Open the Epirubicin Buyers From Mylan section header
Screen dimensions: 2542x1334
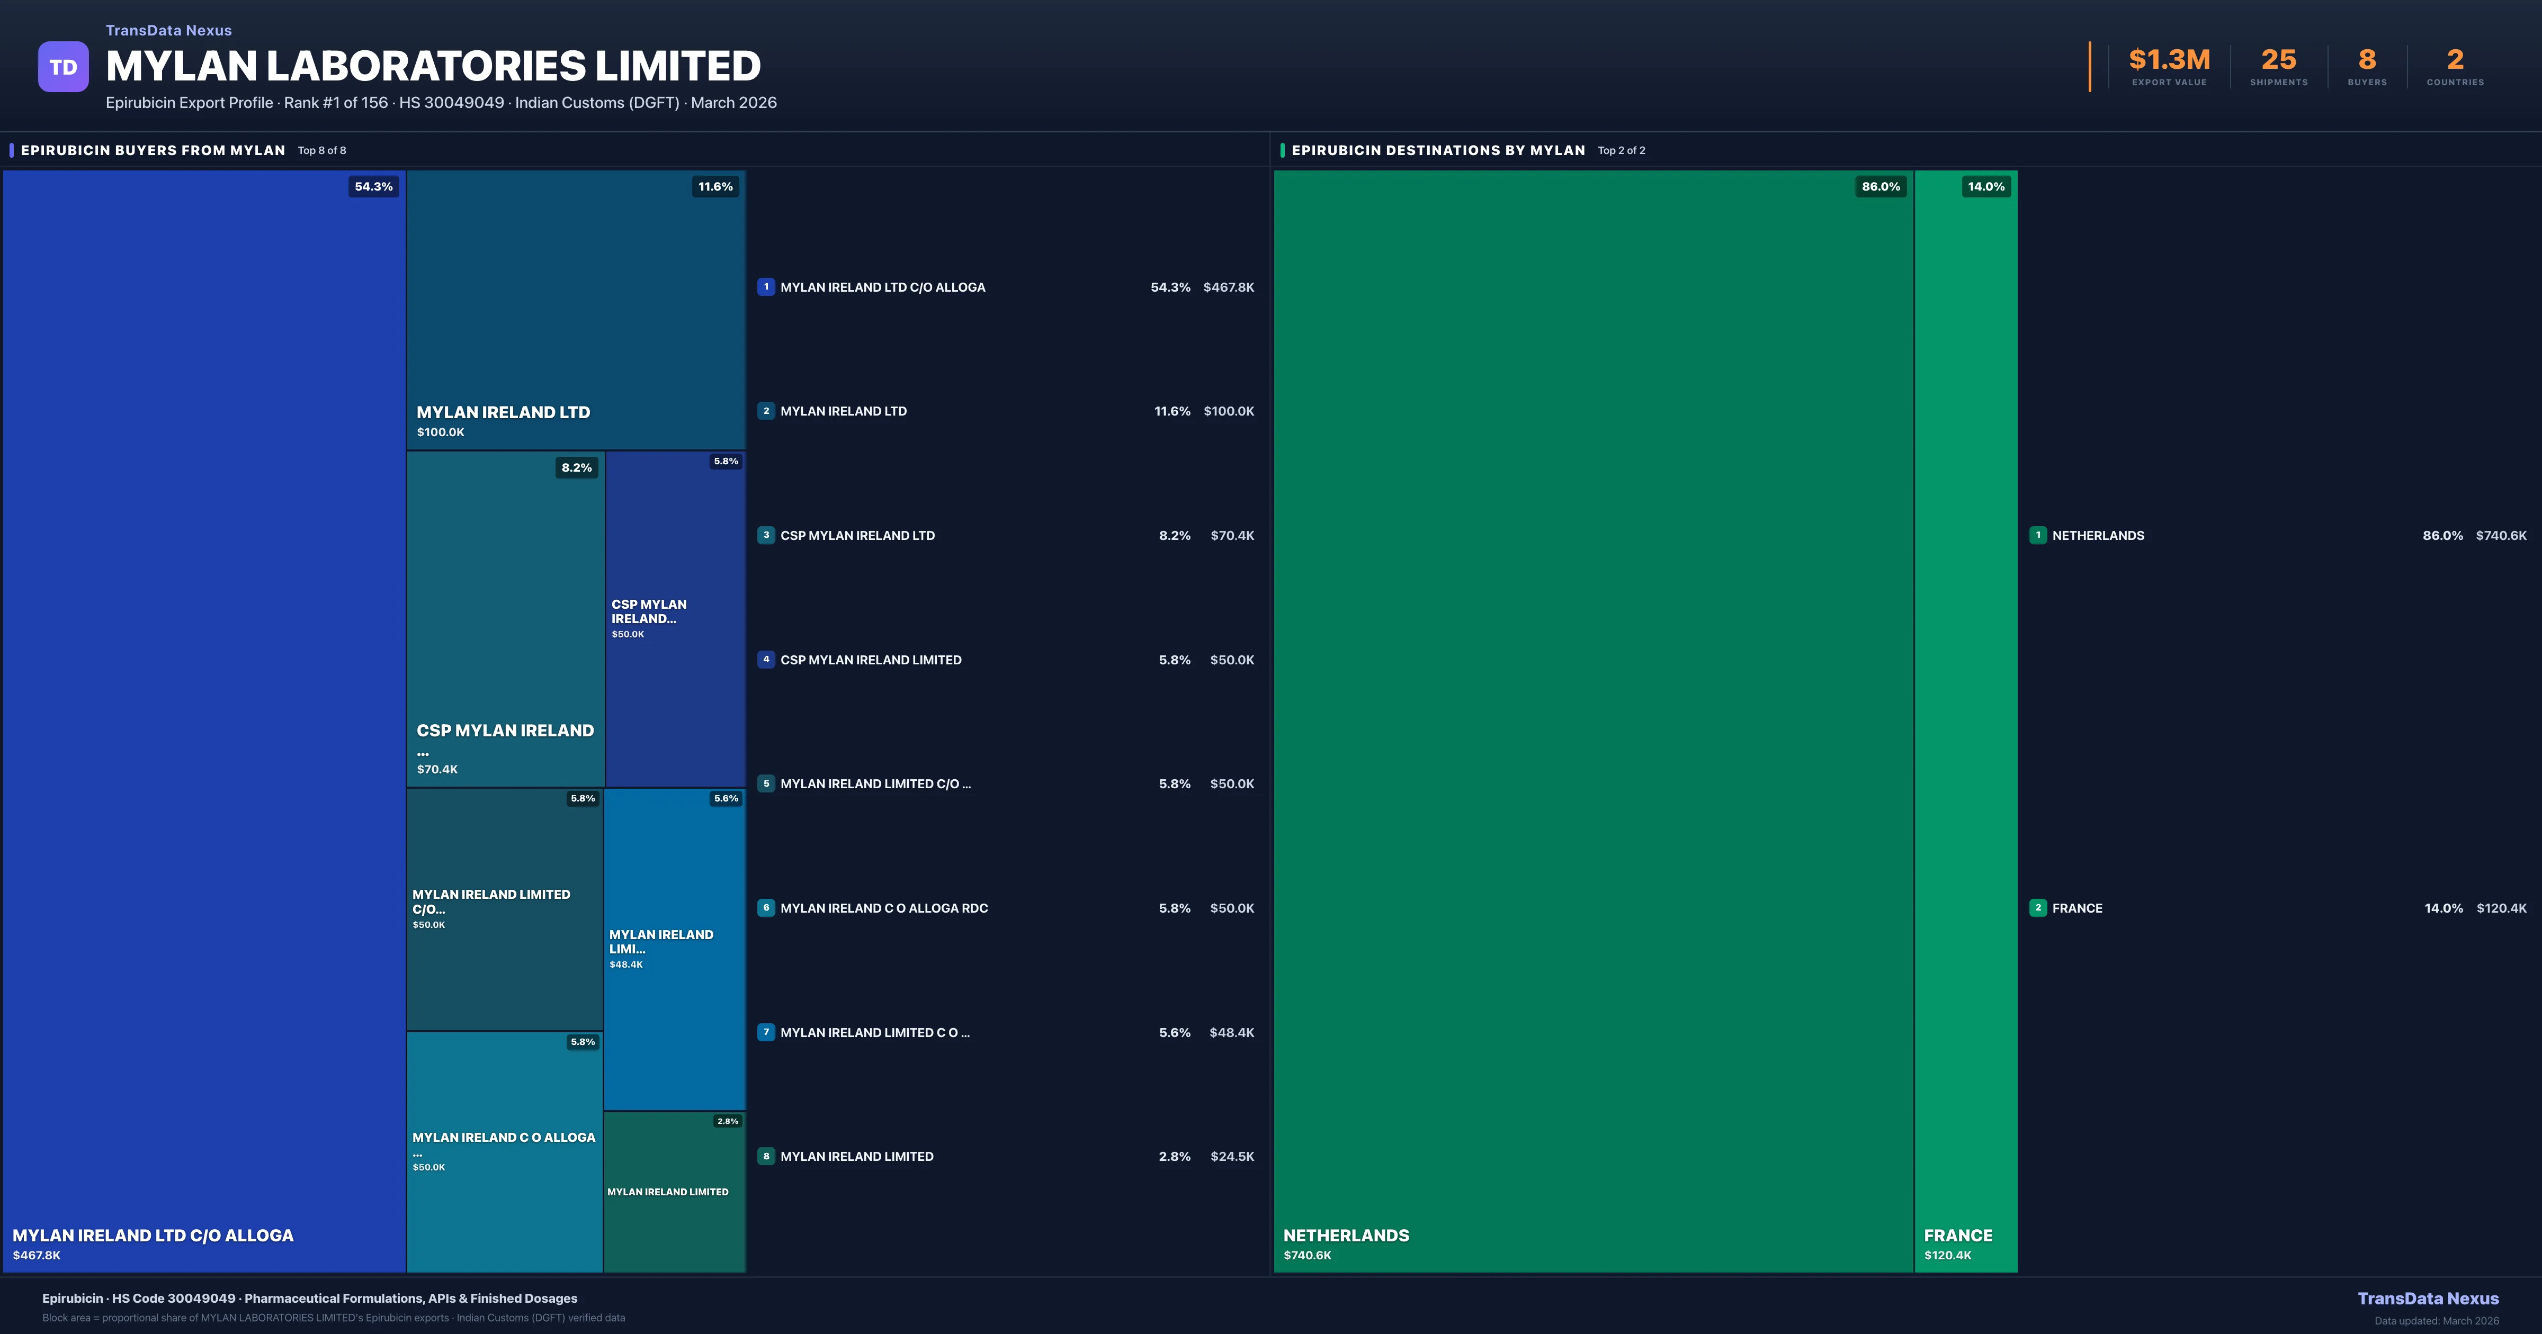click(153, 150)
